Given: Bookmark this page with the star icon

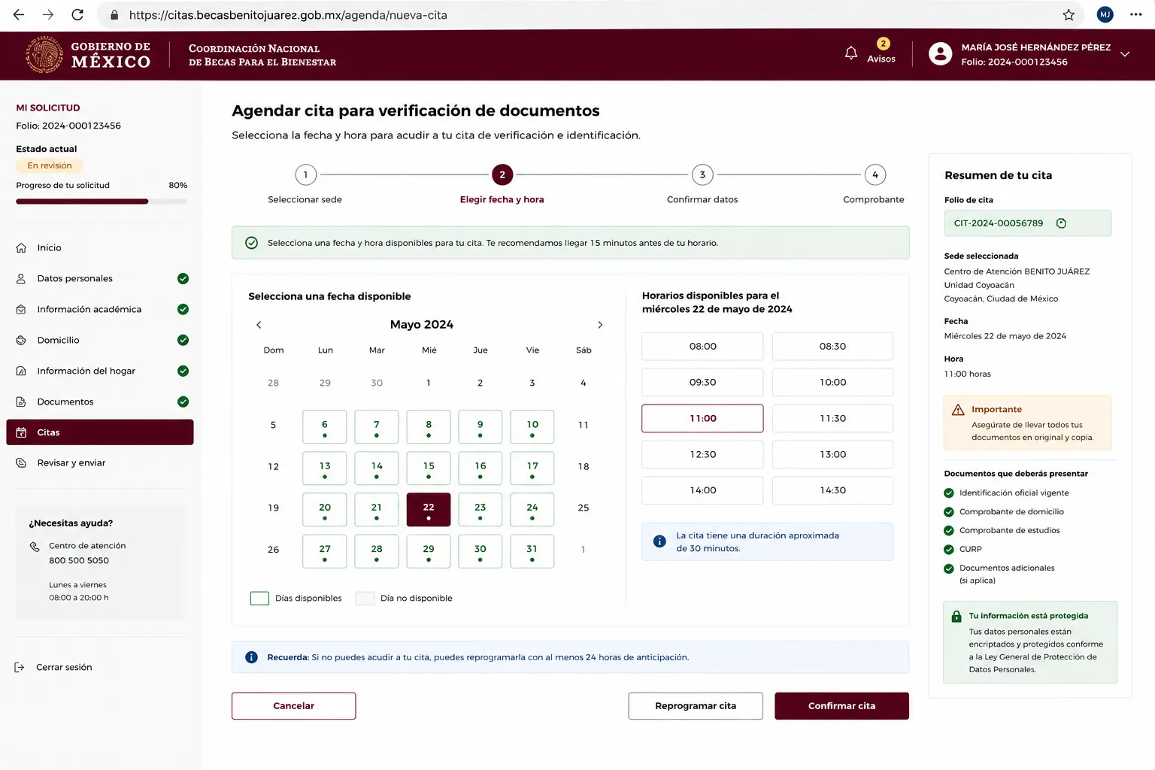Looking at the screenshot, I should click(x=1069, y=14).
